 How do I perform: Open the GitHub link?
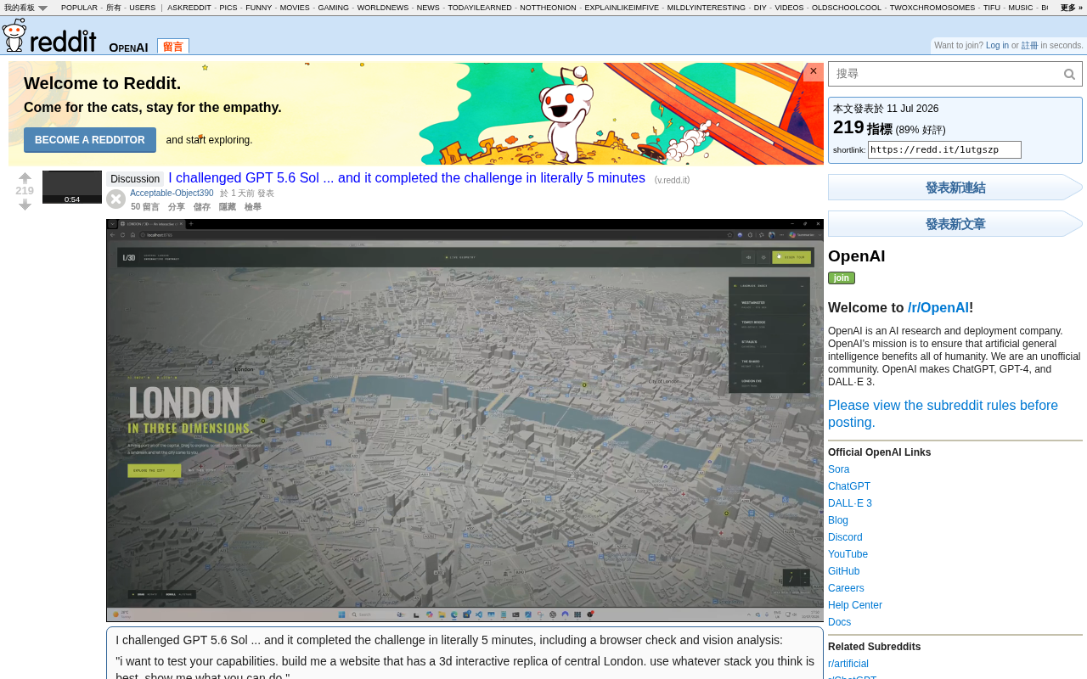tap(844, 571)
